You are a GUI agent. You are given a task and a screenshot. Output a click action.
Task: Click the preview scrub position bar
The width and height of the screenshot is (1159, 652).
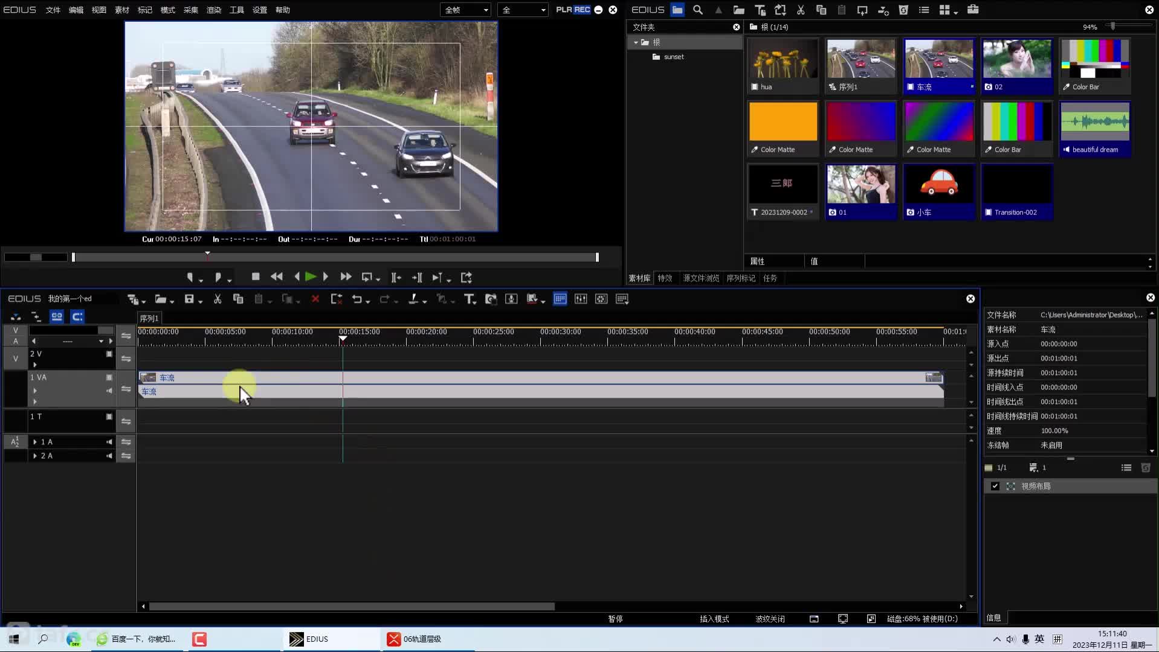pos(335,257)
